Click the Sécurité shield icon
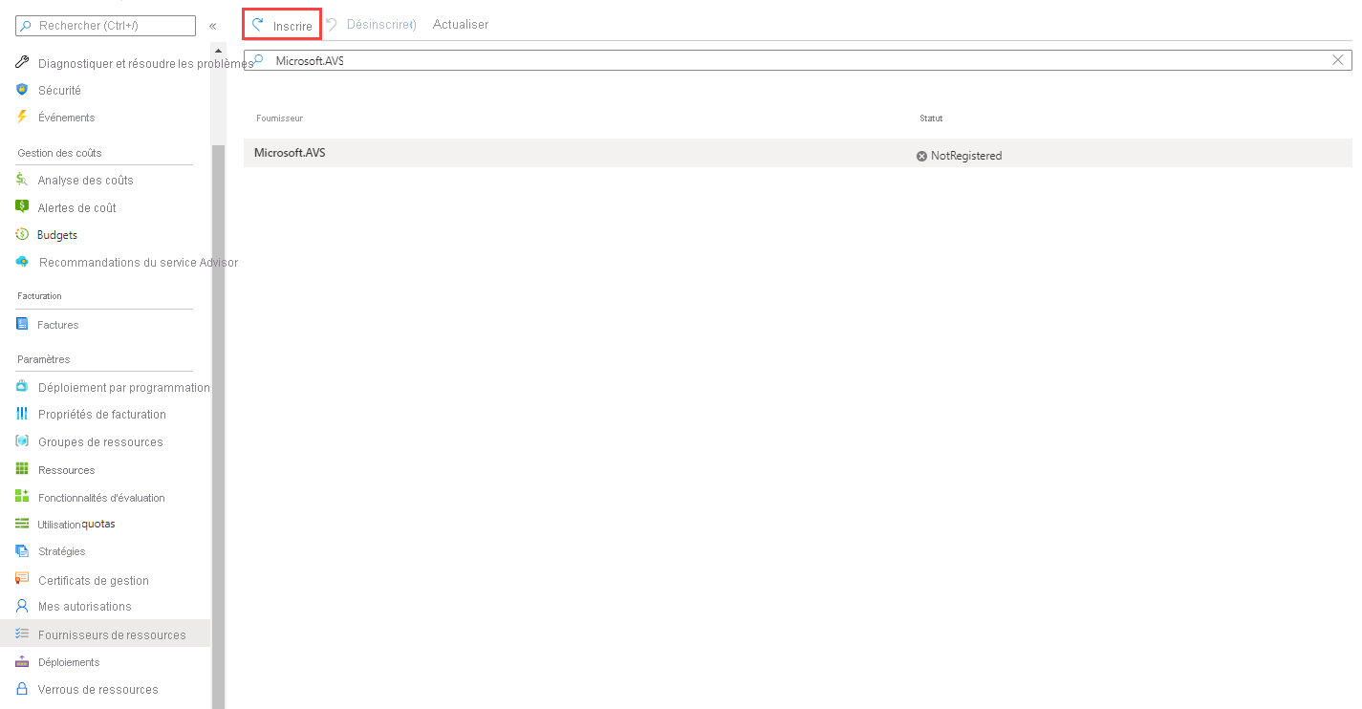The width and height of the screenshot is (1362, 709). pos(23,90)
